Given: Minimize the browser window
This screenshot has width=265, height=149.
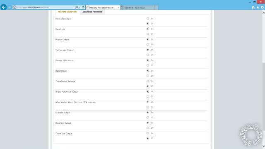Looking at the screenshot, I should (250, 2).
